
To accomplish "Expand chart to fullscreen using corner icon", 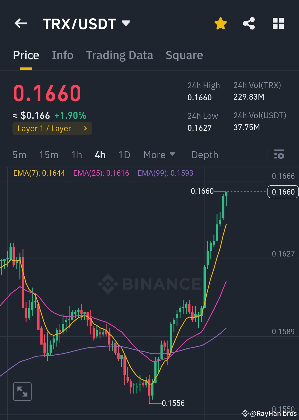I will tap(22, 391).
